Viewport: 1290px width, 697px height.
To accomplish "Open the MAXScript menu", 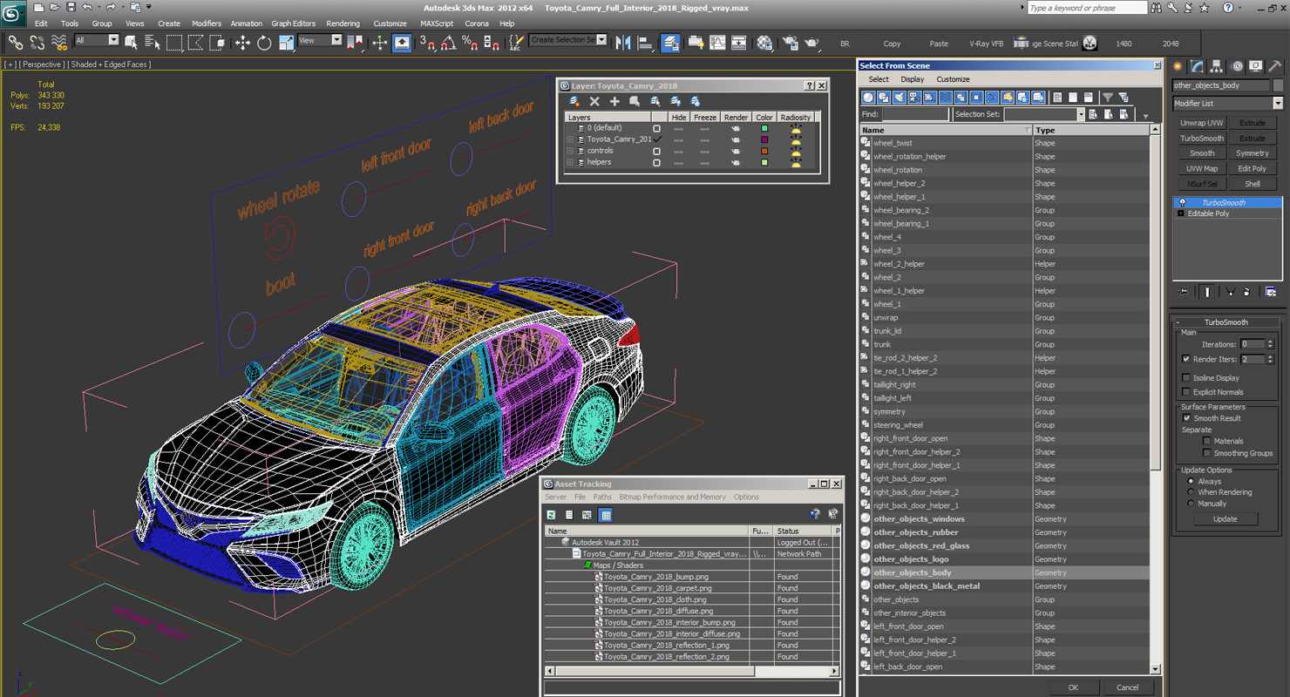I will coord(437,24).
